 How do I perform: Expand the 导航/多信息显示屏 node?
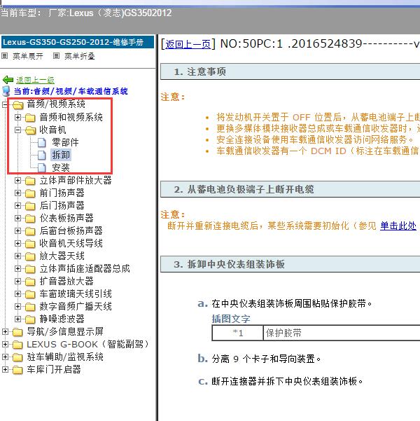pyautogui.click(x=5, y=331)
